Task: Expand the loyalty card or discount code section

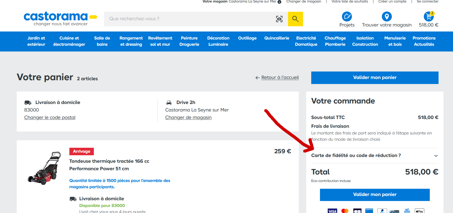Action: (375, 155)
